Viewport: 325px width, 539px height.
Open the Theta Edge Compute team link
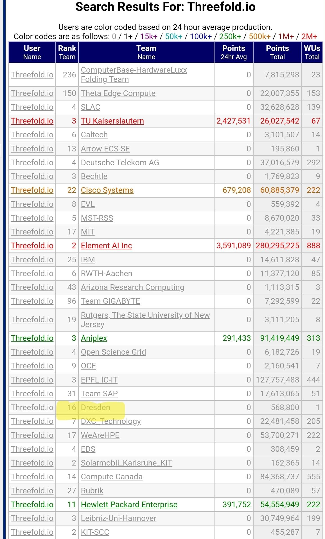coord(118,93)
